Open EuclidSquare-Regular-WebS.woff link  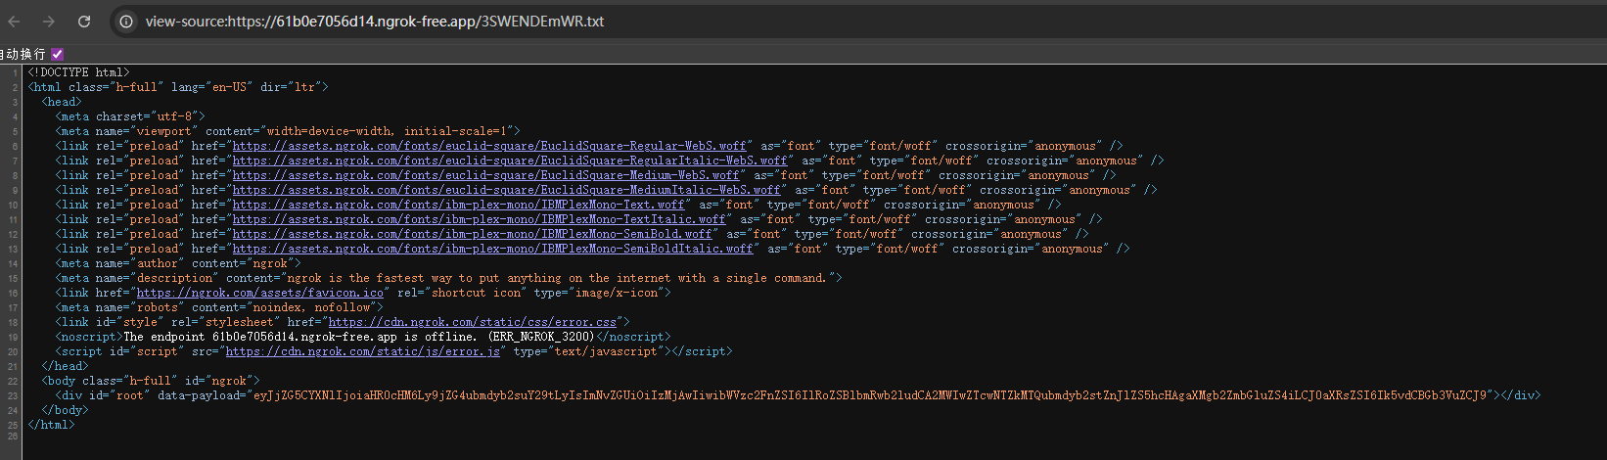click(x=489, y=146)
